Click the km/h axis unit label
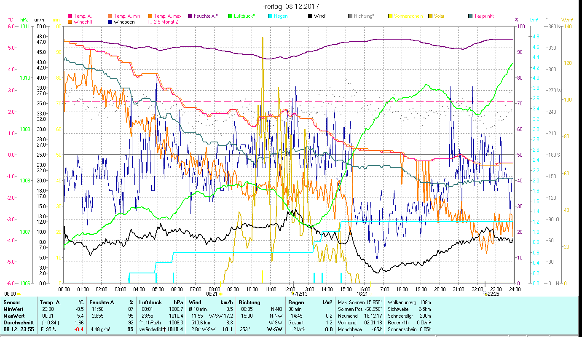 (38, 20)
